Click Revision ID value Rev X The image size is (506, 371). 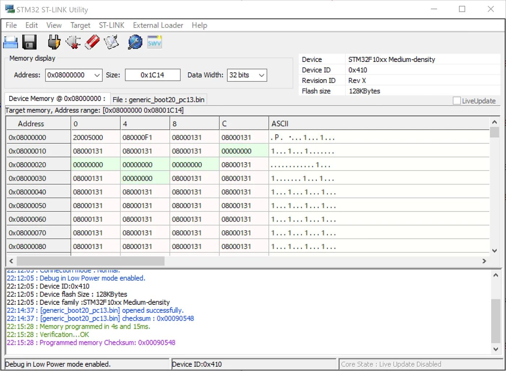click(357, 80)
